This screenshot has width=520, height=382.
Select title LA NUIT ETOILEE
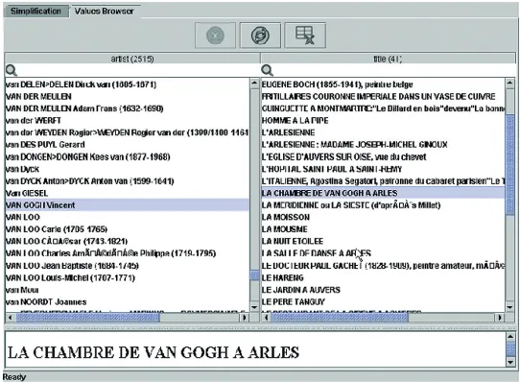click(383, 241)
